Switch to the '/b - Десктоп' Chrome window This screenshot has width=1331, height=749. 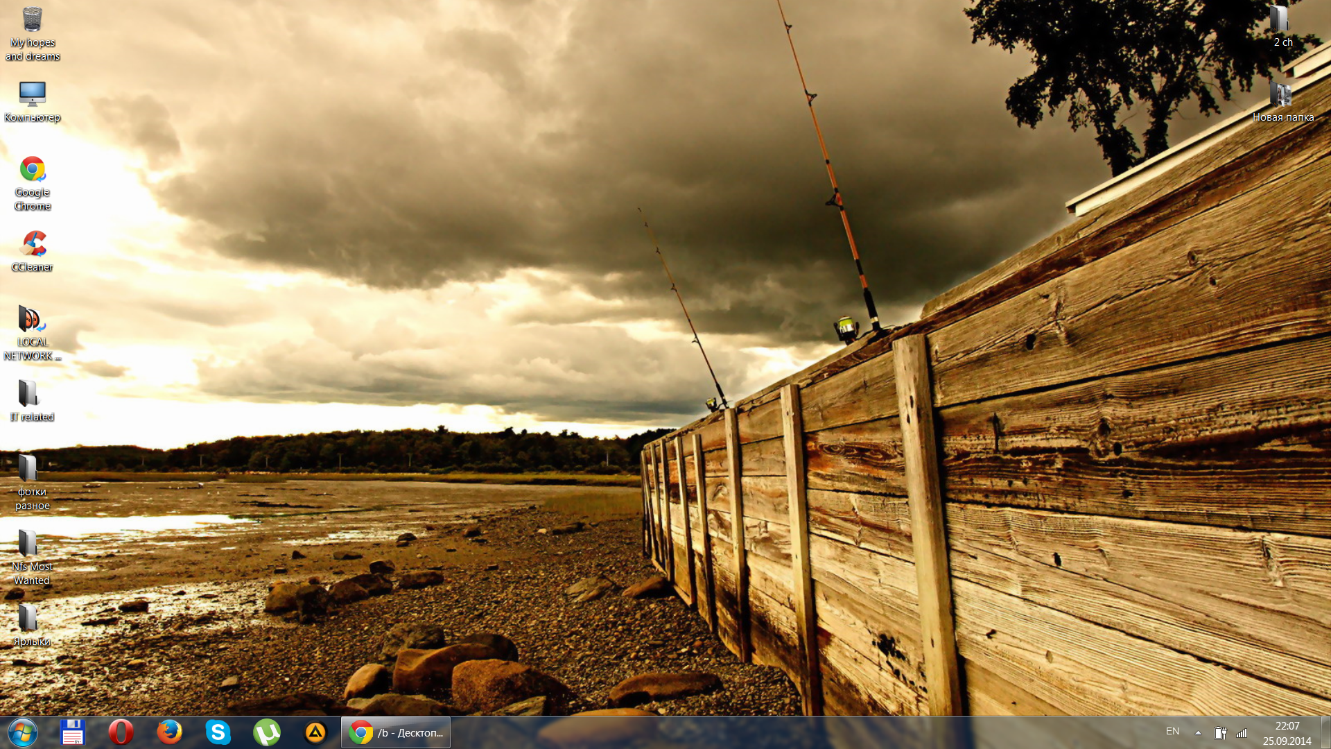[x=396, y=732]
